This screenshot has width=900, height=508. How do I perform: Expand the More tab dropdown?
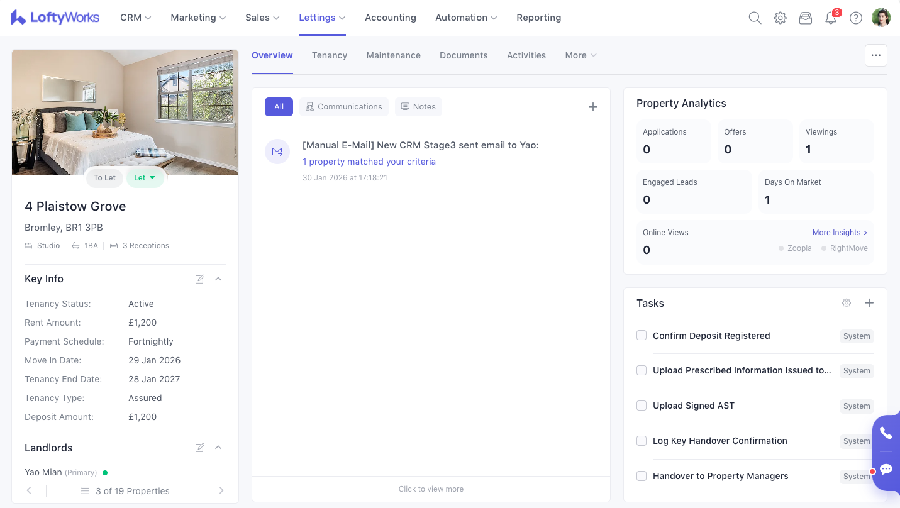click(x=580, y=55)
